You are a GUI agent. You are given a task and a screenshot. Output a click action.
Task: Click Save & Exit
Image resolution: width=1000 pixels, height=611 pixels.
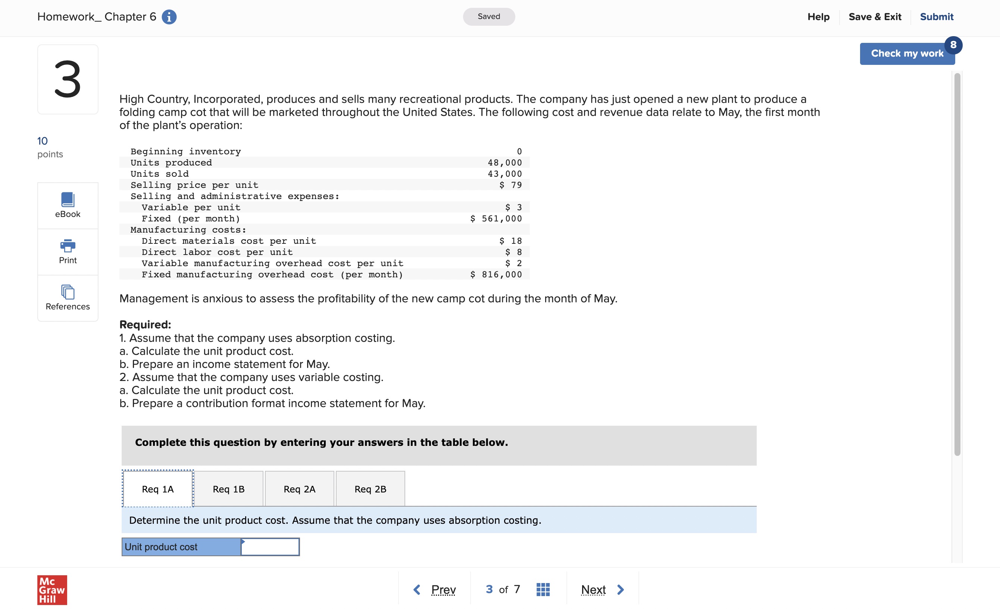coord(875,17)
